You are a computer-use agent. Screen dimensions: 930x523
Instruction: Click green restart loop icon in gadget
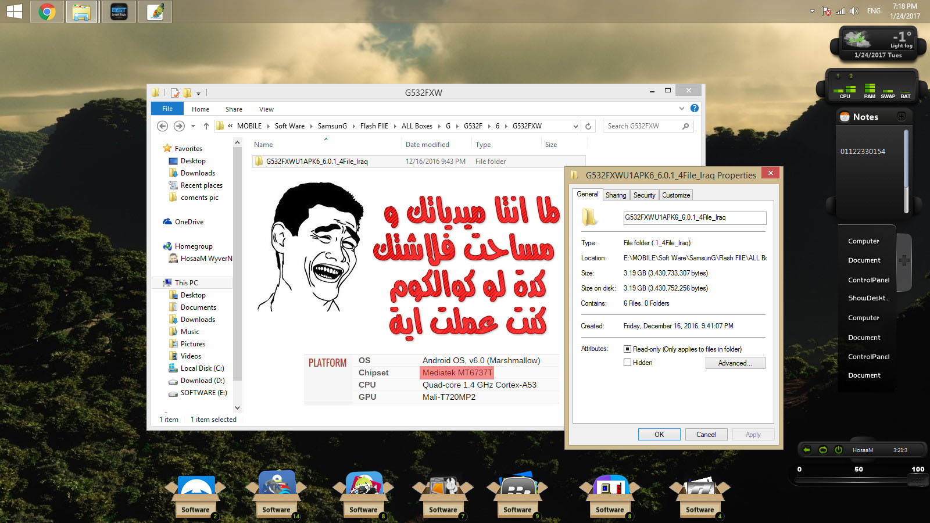click(823, 450)
